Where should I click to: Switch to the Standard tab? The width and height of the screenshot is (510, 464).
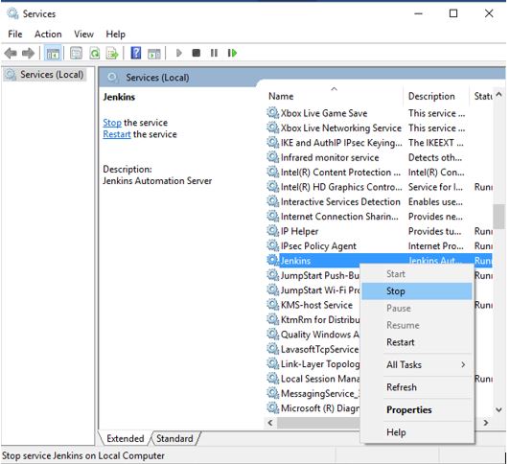(x=174, y=438)
